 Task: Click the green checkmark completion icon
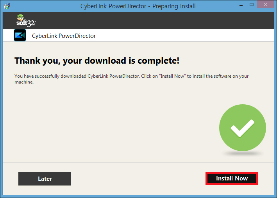[242, 128]
